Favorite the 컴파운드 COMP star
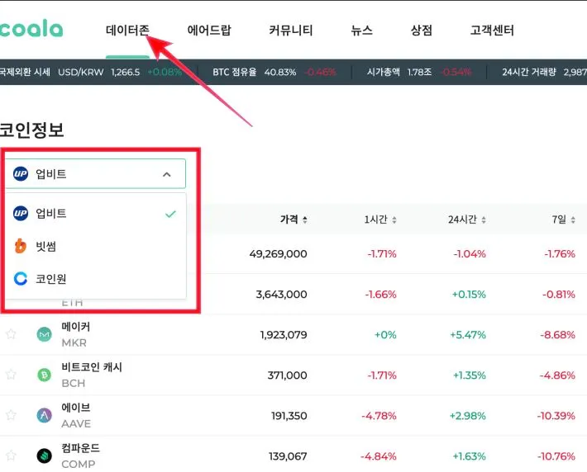 pyautogui.click(x=11, y=455)
